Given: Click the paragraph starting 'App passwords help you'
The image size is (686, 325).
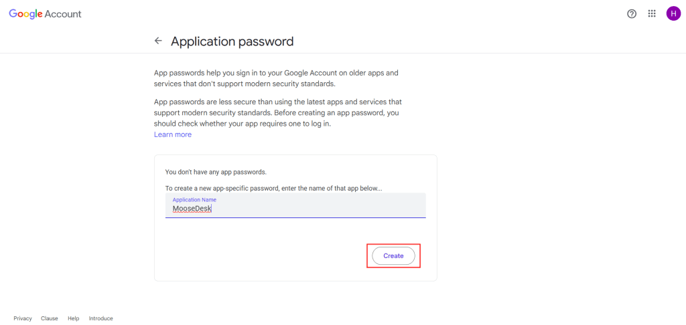Looking at the screenshot, I should [x=276, y=78].
